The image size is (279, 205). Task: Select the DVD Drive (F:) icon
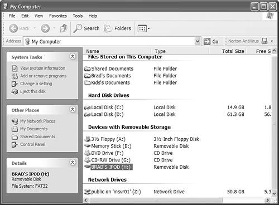tap(88, 153)
